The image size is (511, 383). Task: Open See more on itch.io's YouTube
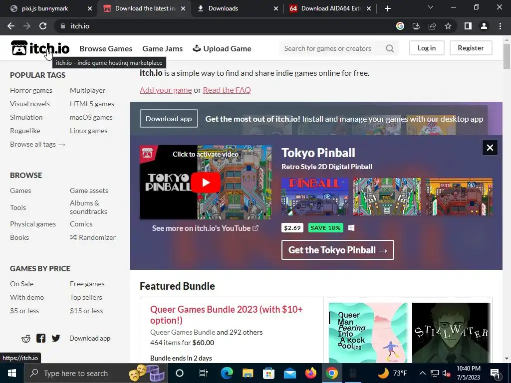coord(205,228)
